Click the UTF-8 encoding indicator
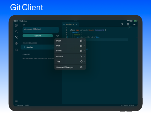The width and height of the screenshot is (151, 113). [x=132, y=105]
